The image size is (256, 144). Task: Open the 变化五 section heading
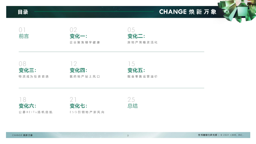tap(136, 70)
